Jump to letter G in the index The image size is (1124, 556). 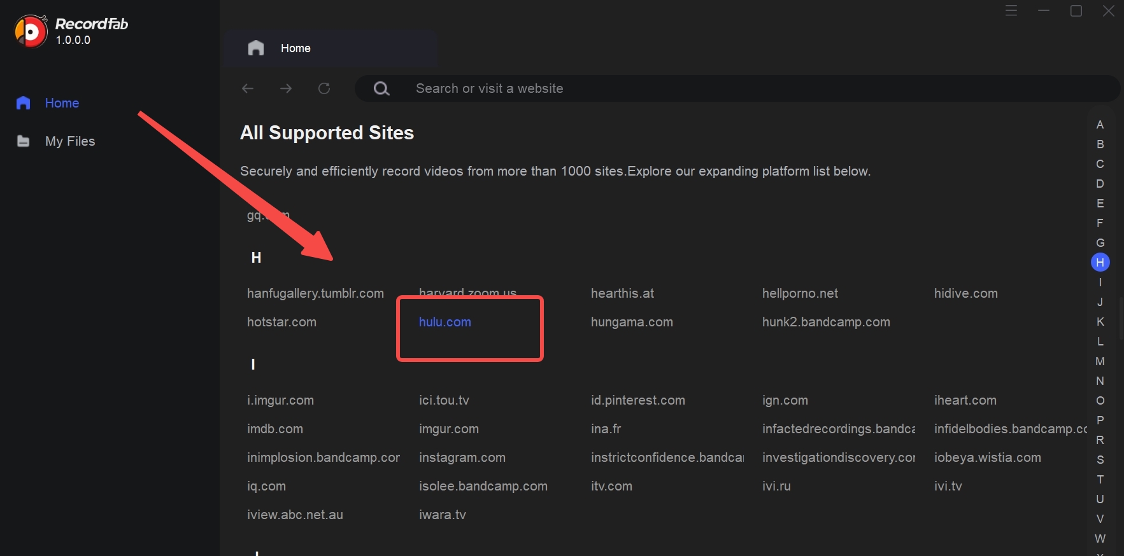1100,243
